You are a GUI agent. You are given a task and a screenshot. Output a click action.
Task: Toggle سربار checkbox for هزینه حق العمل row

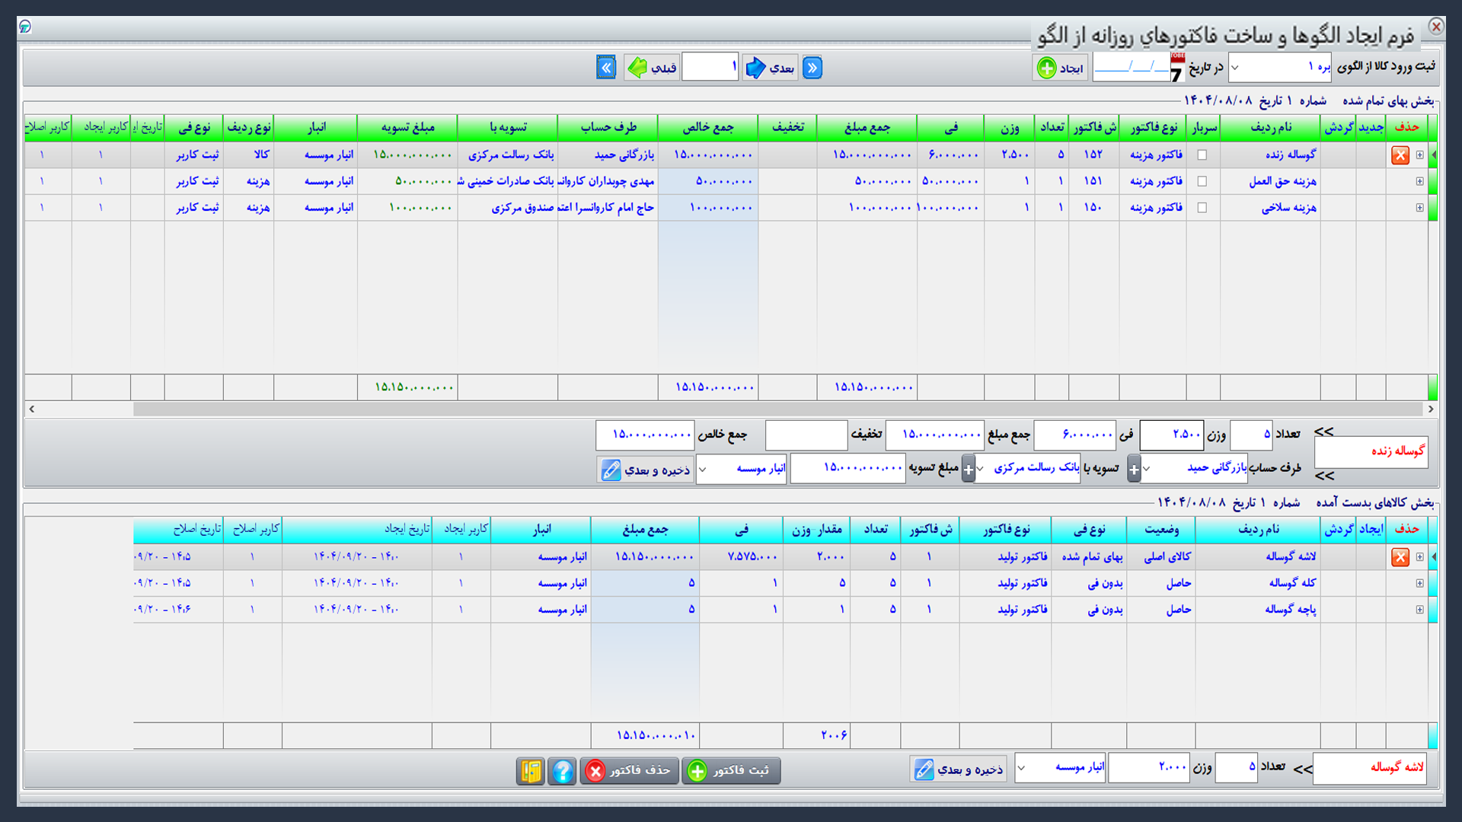pos(1202,181)
